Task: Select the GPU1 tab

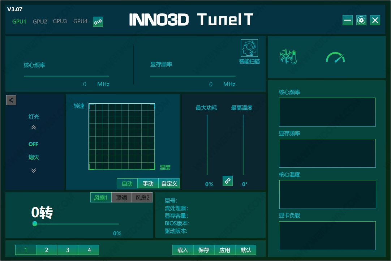Action: [19, 21]
